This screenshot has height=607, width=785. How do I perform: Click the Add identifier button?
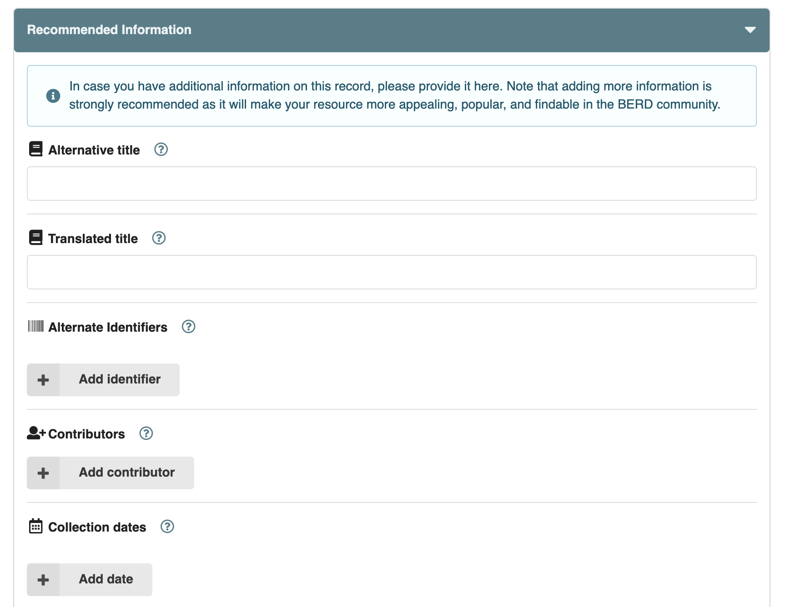(x=103, y=380)
